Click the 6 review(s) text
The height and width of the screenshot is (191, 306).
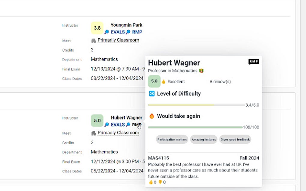220,82
